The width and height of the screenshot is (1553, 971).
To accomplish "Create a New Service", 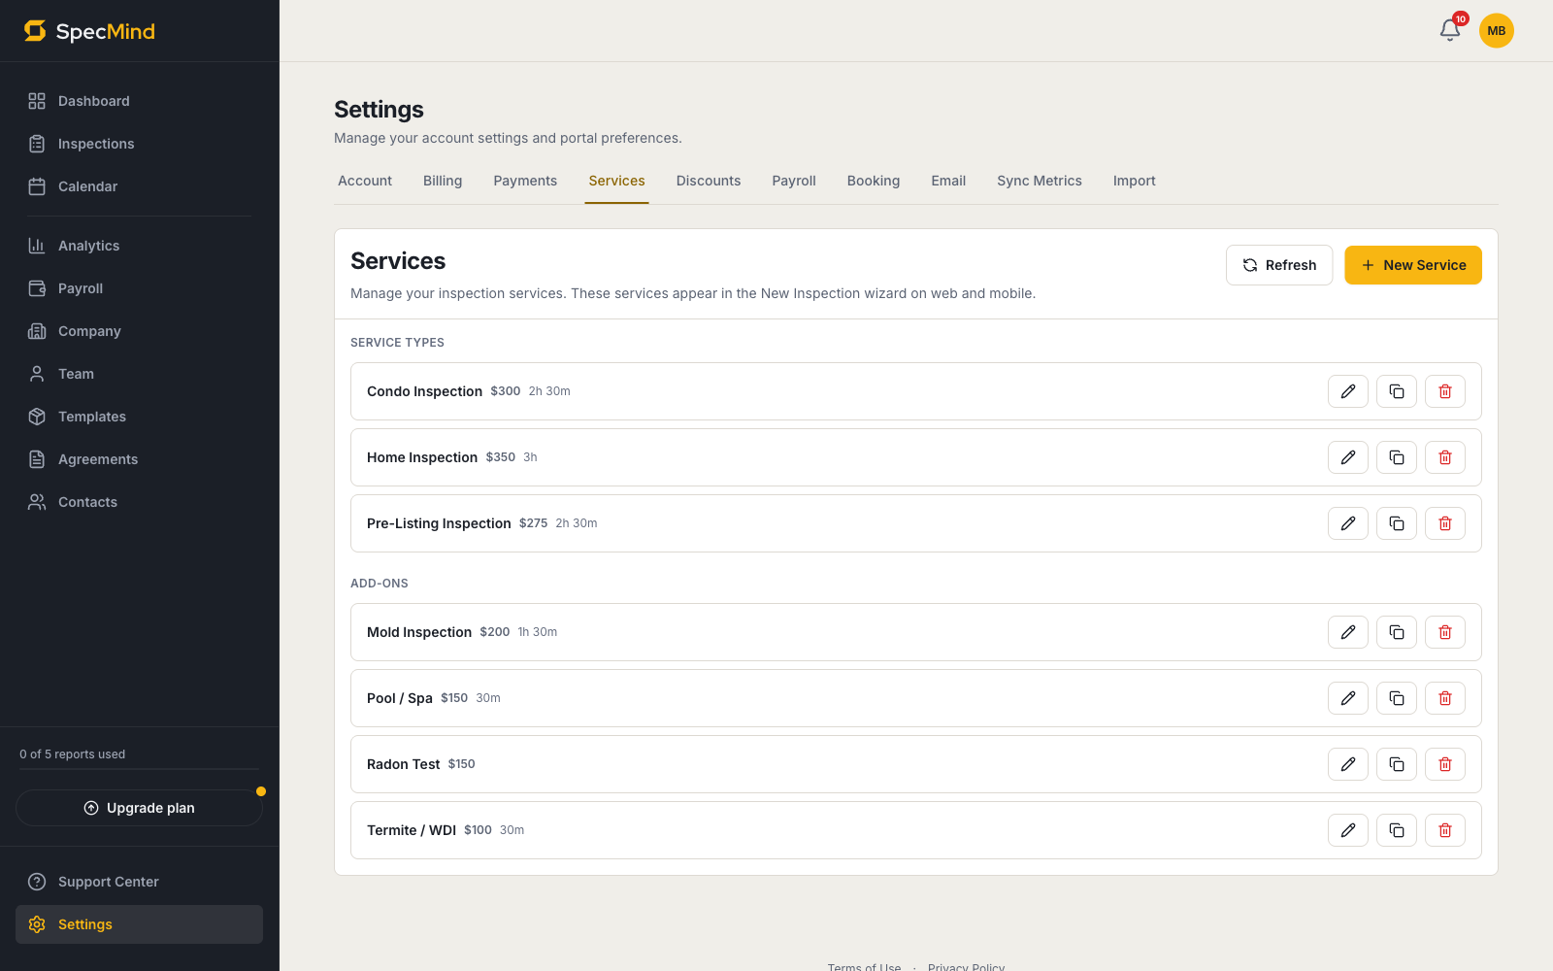I will 1413,265.
